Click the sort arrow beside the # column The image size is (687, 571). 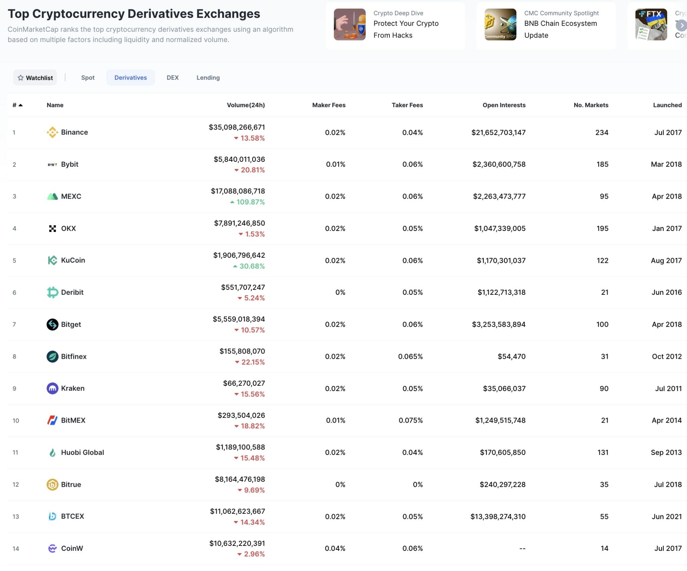(x=21, y=104)
